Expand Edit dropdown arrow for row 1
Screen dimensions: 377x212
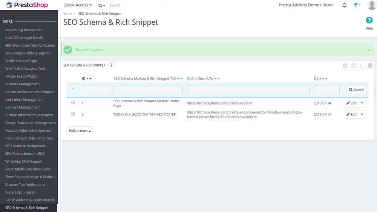point(362,103)
